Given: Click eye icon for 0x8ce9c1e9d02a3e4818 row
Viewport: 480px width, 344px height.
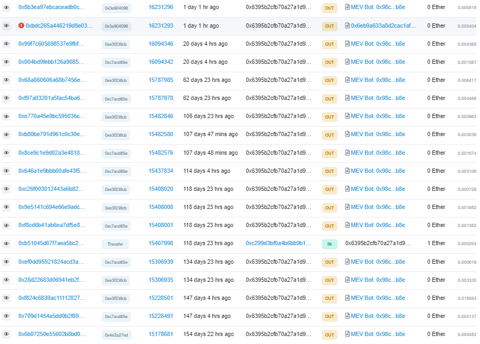Looking at the screenshot, I should click(6, 153).
